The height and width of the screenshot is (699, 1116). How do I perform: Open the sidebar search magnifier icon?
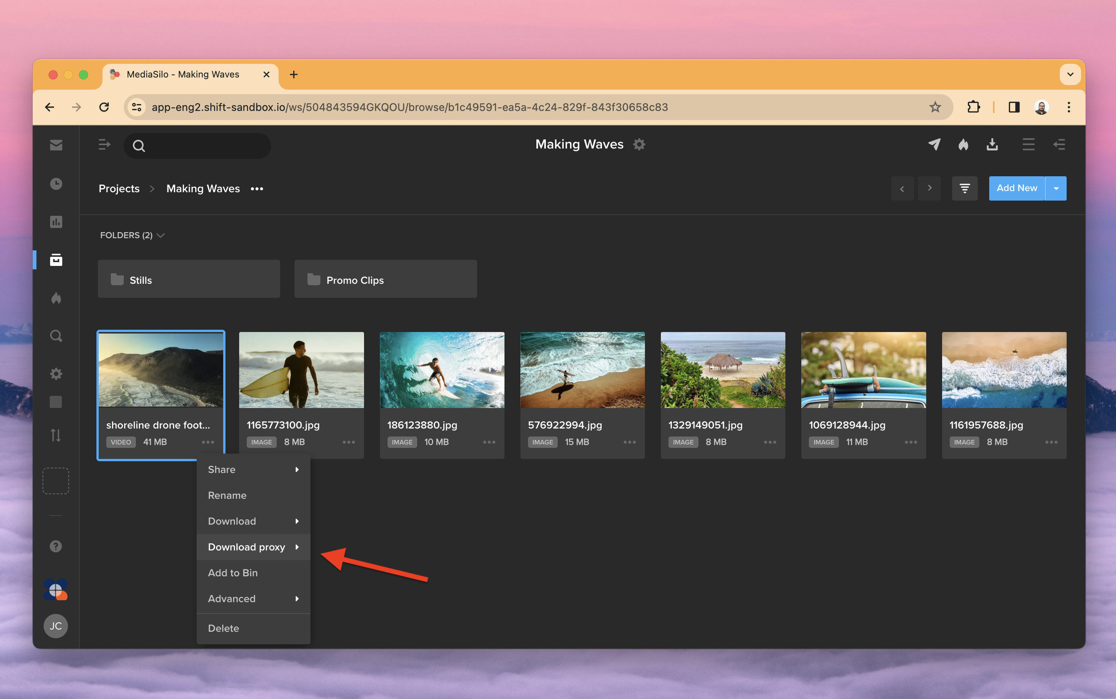tap(56, 335)
